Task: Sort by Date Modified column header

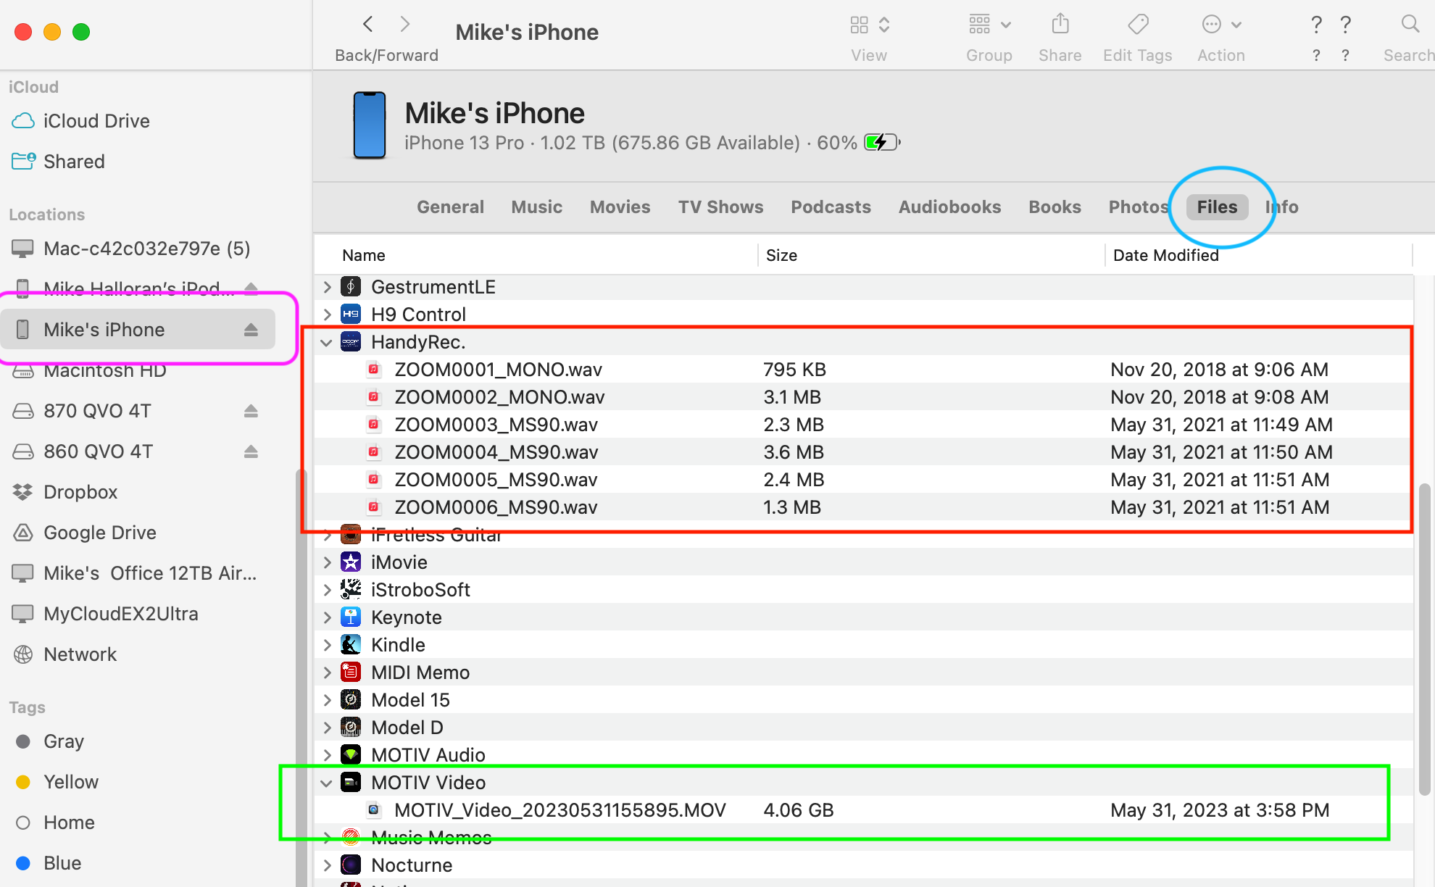Action: click(1165, 255)
